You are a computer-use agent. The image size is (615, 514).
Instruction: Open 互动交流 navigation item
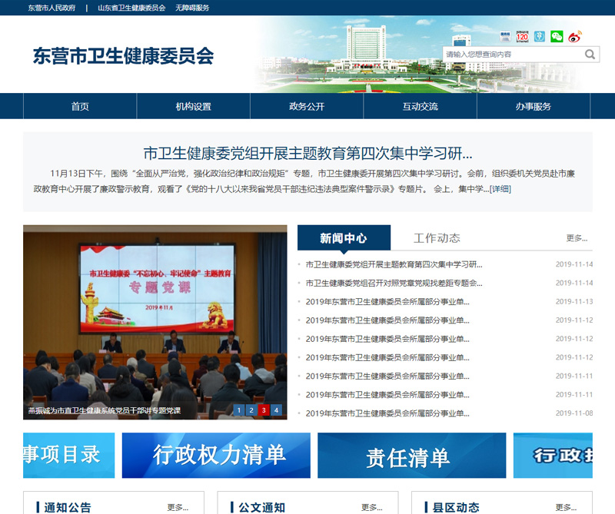(420, 106)
